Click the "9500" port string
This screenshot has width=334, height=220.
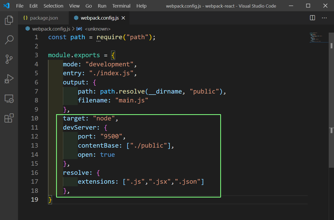pyautogui.click(x=111, y=136)
